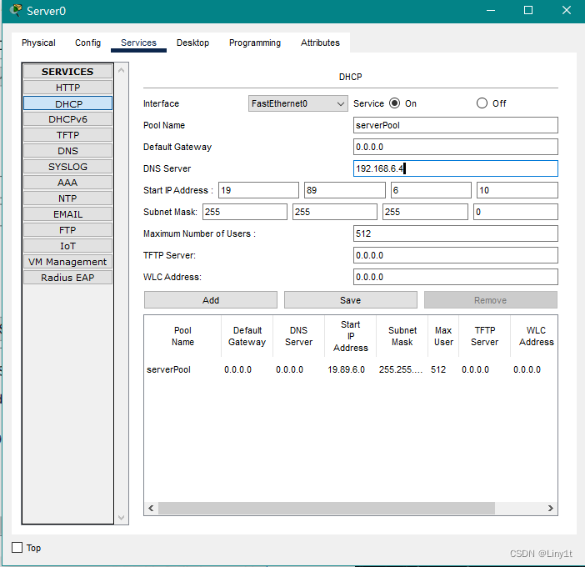Image resolution: width=585 pixels, height=567 pixels.
Task: Focus the DNS Server field
Action: 456,168
